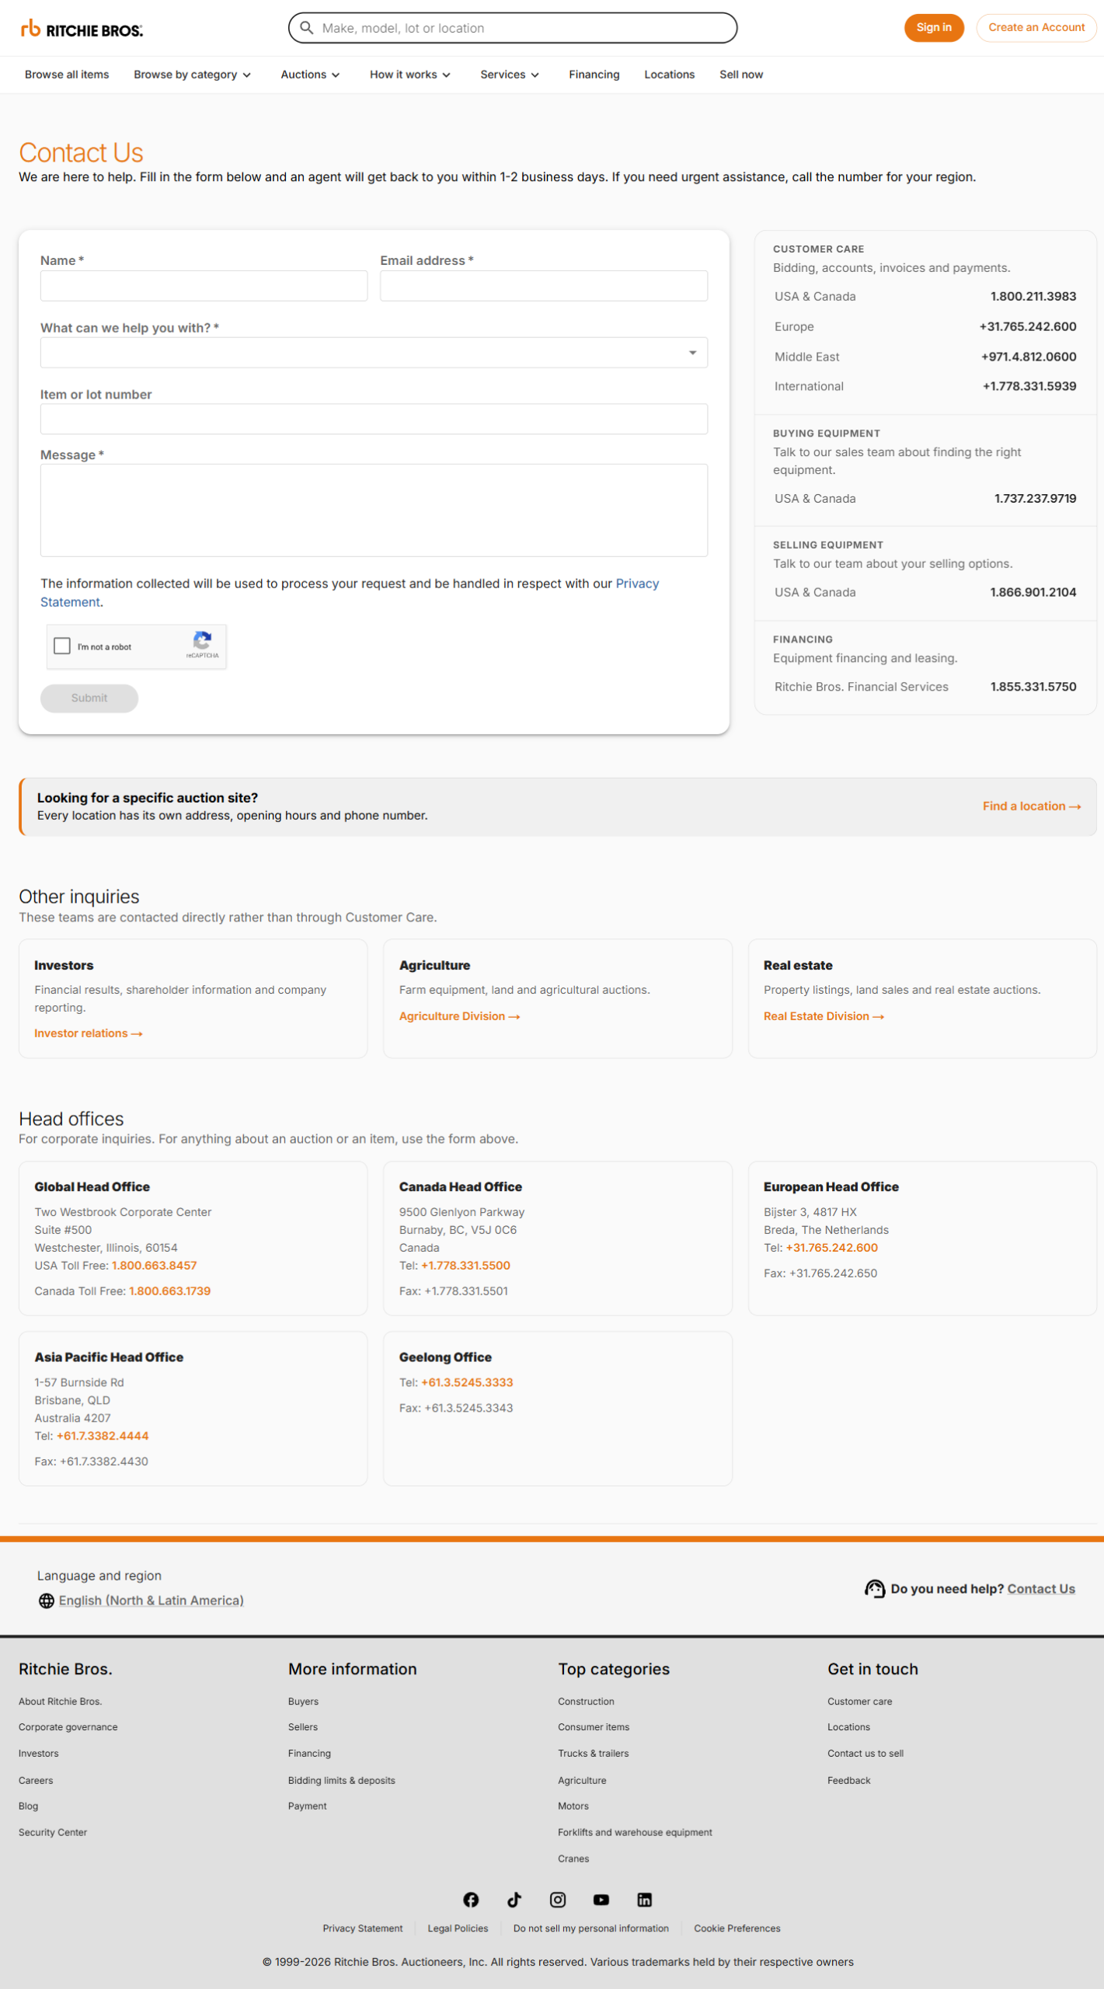Click the headset help icon
The width and height of the screenshot is (1104, 1989).
875,1589
